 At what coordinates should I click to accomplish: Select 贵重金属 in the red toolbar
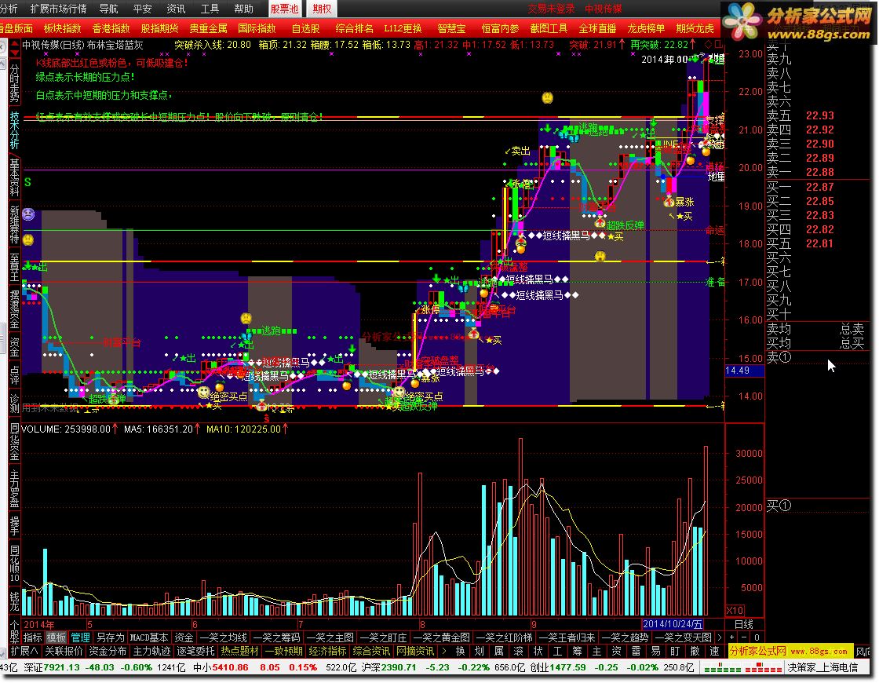208,28
